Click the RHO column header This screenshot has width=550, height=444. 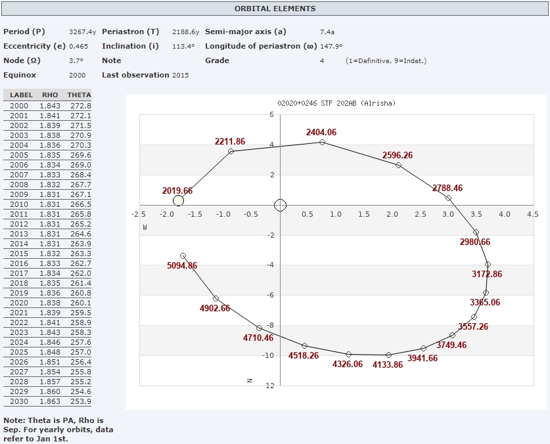click(x=50, y=95)
